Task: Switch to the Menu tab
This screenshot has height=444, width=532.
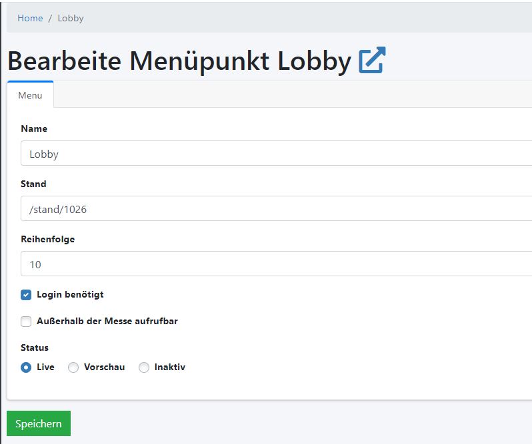Action: [30, 95]
